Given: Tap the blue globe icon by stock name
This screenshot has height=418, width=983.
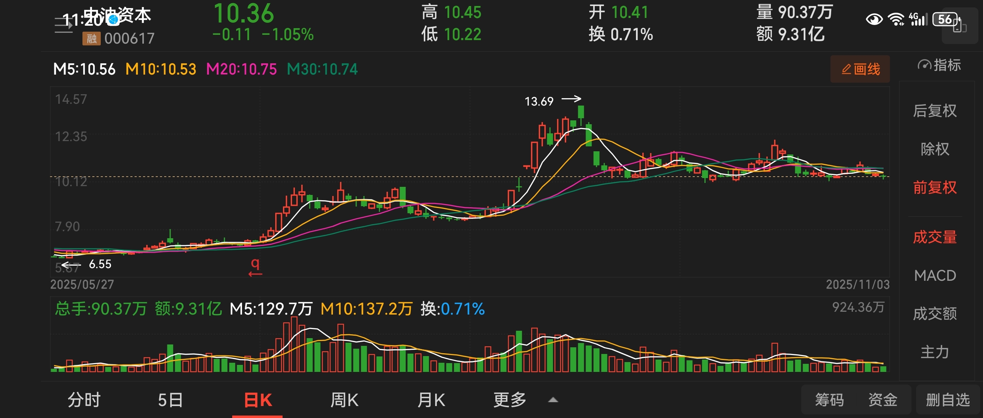Looking at the screenshot, I should point(113,20).
